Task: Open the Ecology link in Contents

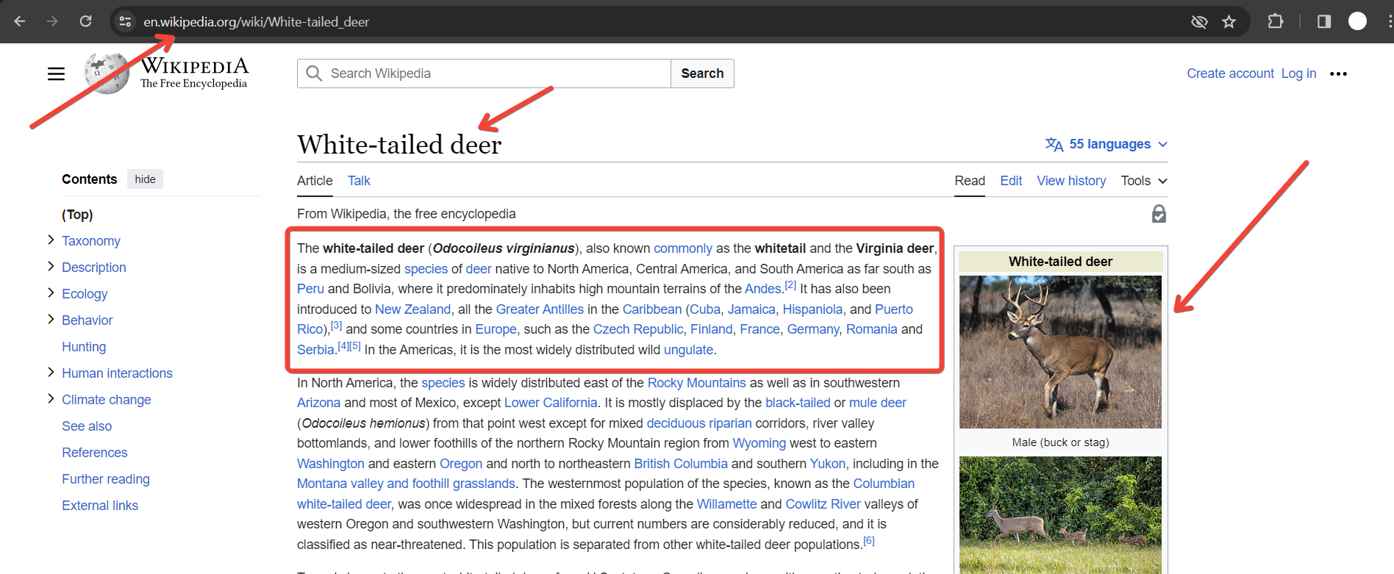Action: [x=85, y=294]
